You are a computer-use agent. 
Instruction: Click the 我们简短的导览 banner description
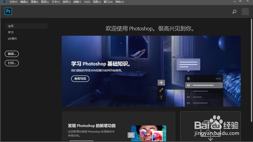[x=97, y=70]
